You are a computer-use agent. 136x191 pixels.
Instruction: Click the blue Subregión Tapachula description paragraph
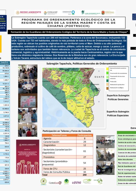pyautogui.click(x=69, y=48)
